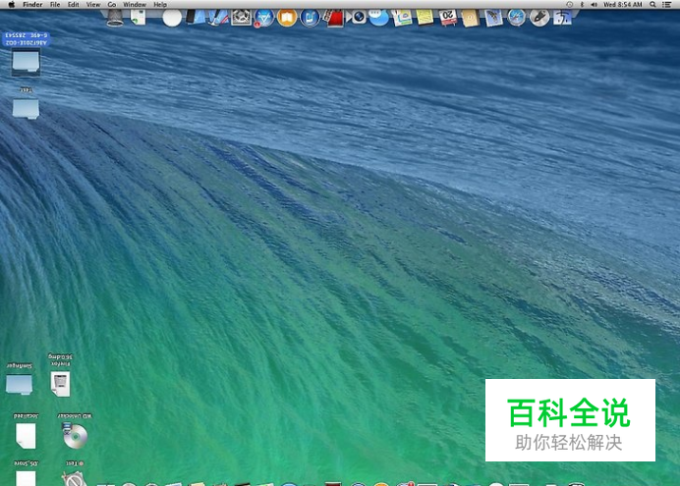Open the Go menu
The width and height of the screenshot is (680, 486).
tap(112, 4)
